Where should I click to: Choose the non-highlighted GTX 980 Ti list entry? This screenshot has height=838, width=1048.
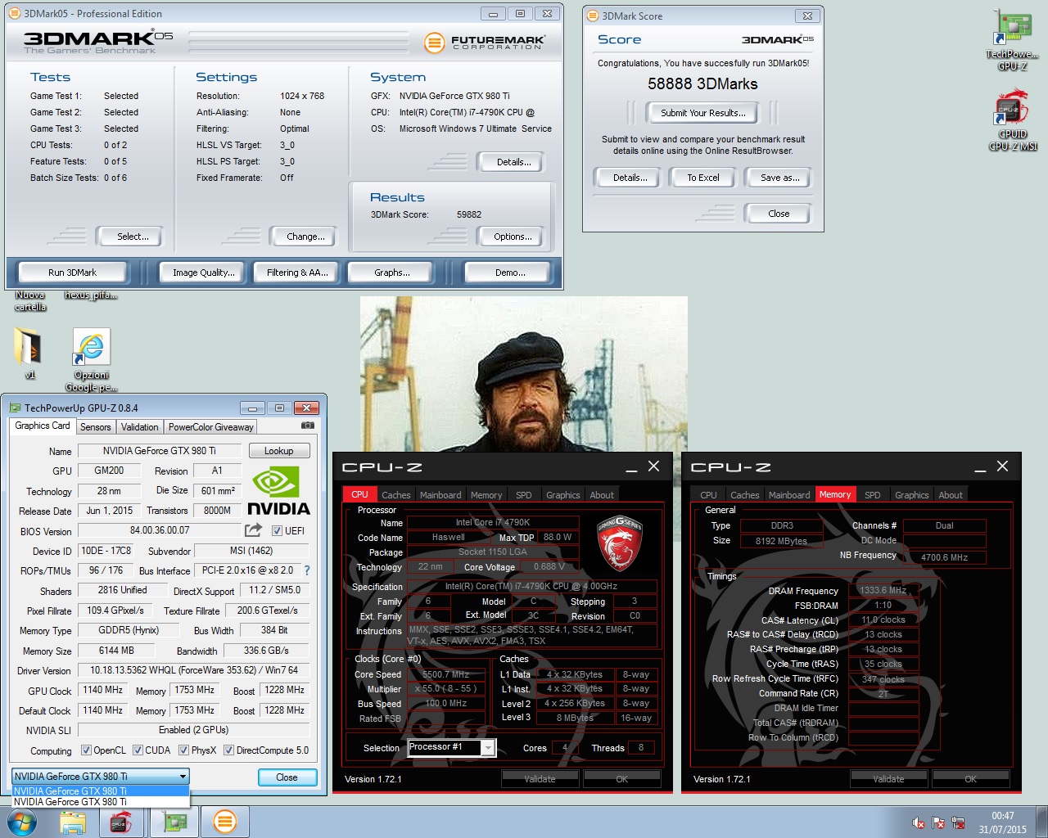coord(101,802)
